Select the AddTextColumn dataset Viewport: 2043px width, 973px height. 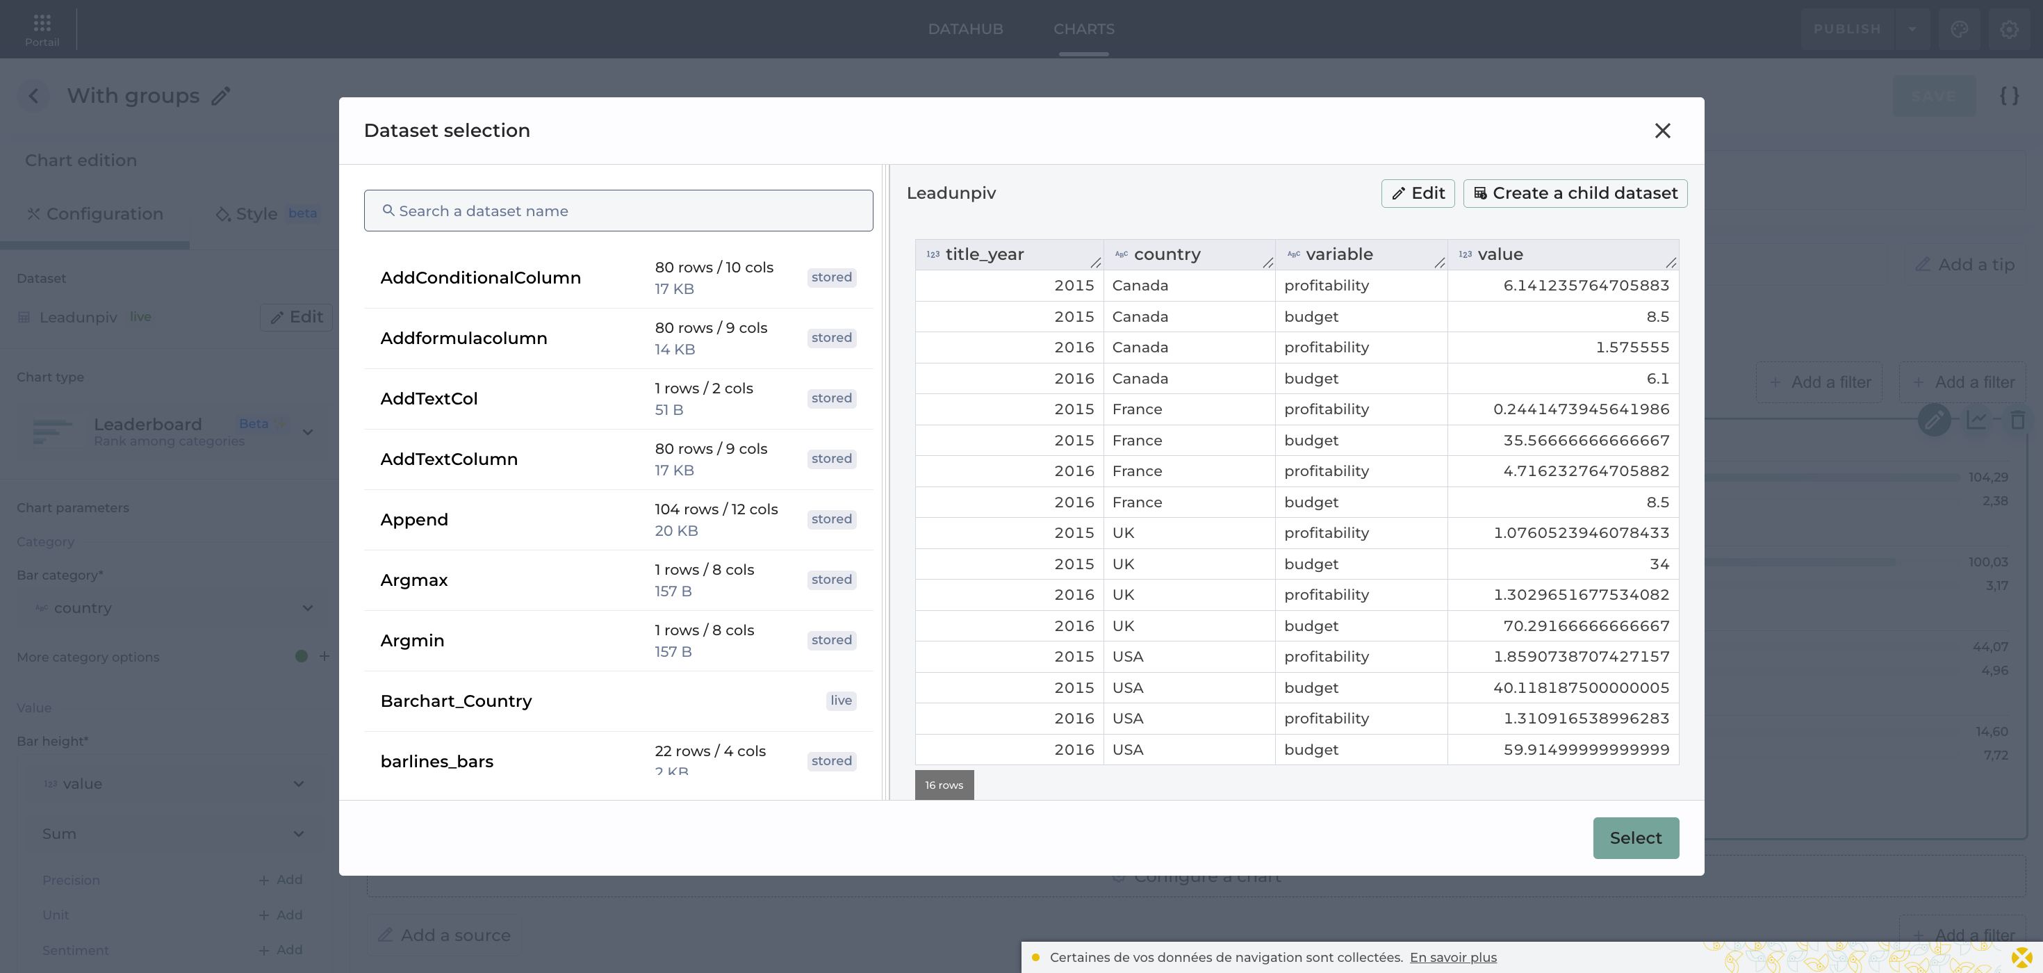[618, 459]
